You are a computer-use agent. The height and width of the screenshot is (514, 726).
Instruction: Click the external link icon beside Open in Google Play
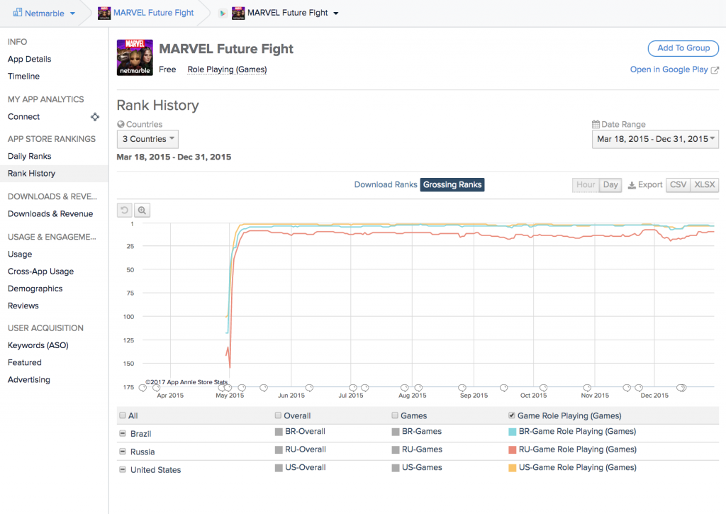pyautogui.click(x=715, y=70)
